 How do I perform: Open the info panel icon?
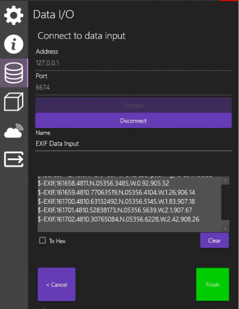[x=13, y=44]
